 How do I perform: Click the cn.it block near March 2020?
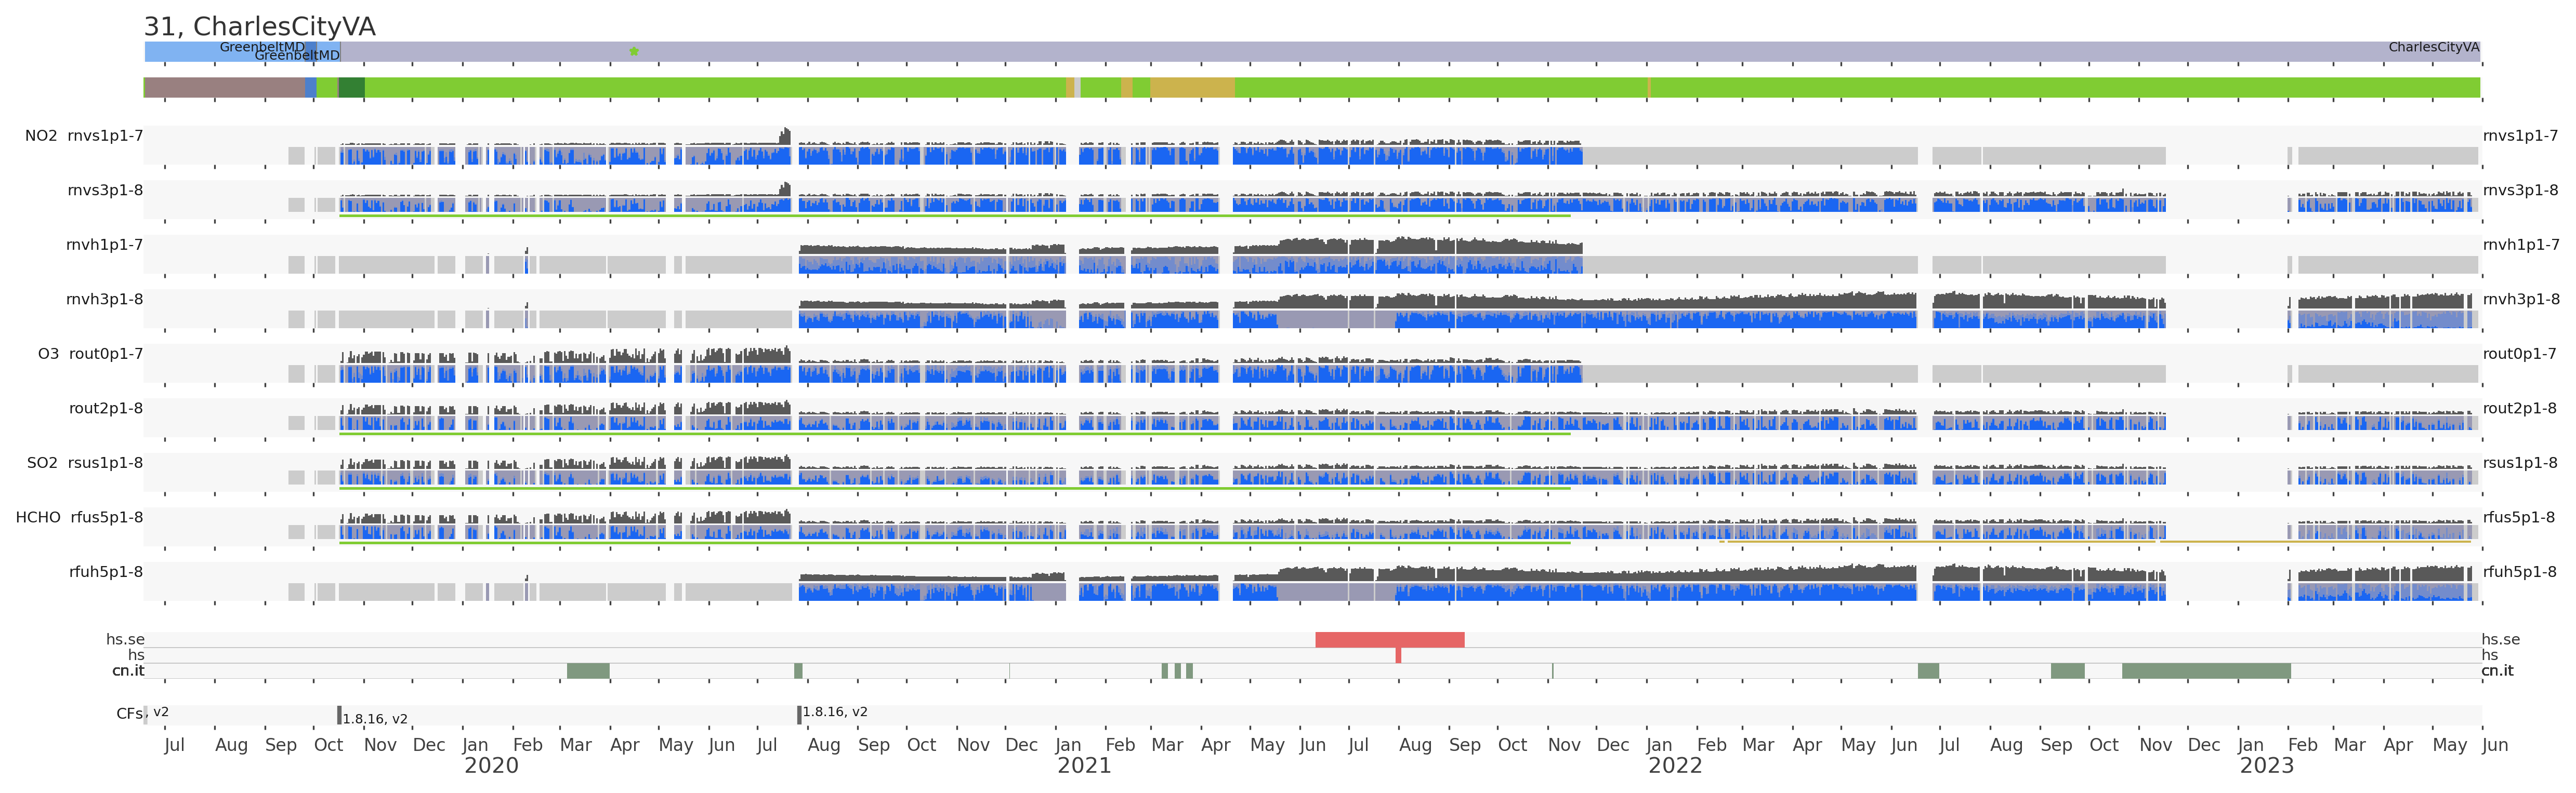[588, 671]
